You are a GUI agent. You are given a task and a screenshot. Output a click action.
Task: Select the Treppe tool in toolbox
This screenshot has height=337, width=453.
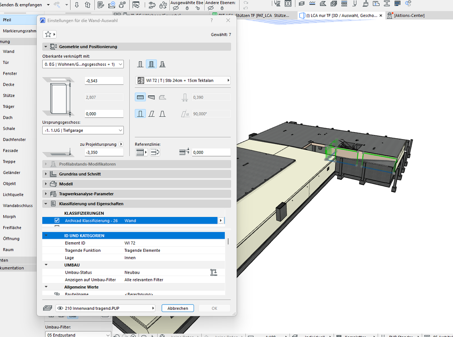tap(9, 162)
